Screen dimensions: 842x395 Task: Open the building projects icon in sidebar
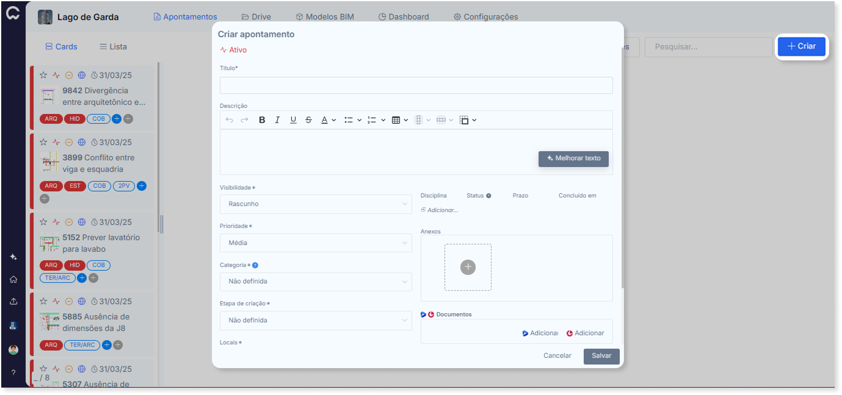click(x=13, y=326)
